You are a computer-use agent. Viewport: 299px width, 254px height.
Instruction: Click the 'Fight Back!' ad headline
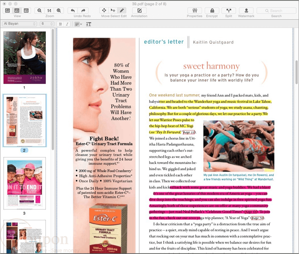point(104,139)
